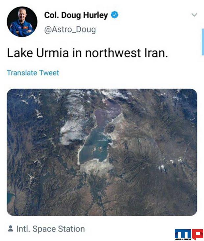This screenshot has height=241, width=204.
Task: Click the blue verified badge checkmark
Action: [x=115, y=15]
